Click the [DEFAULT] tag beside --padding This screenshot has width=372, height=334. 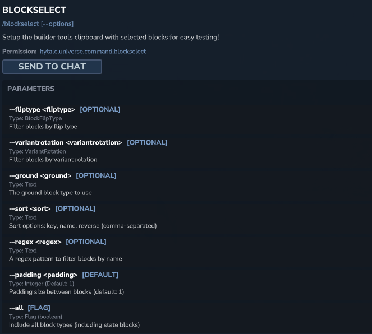100,275
